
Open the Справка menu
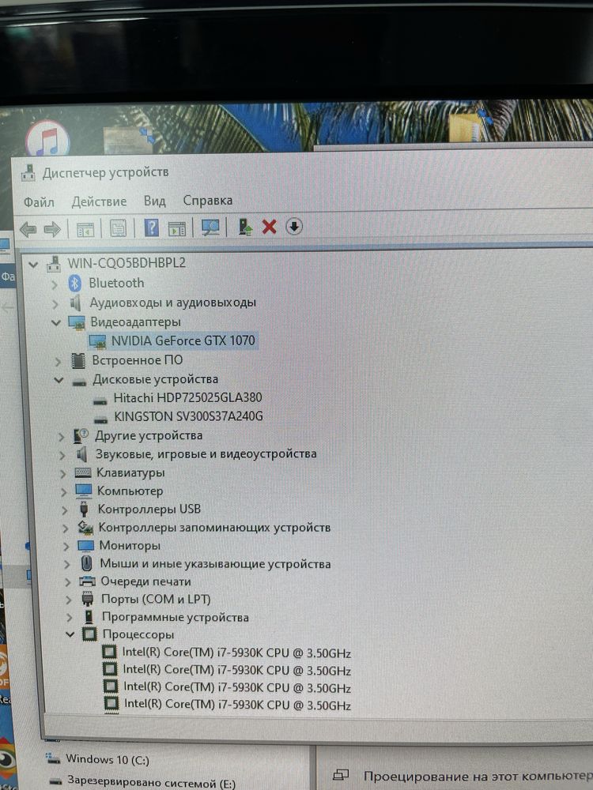coord(207,201)
